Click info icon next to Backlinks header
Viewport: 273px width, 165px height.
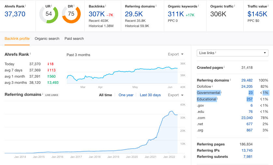pos(106,6)
